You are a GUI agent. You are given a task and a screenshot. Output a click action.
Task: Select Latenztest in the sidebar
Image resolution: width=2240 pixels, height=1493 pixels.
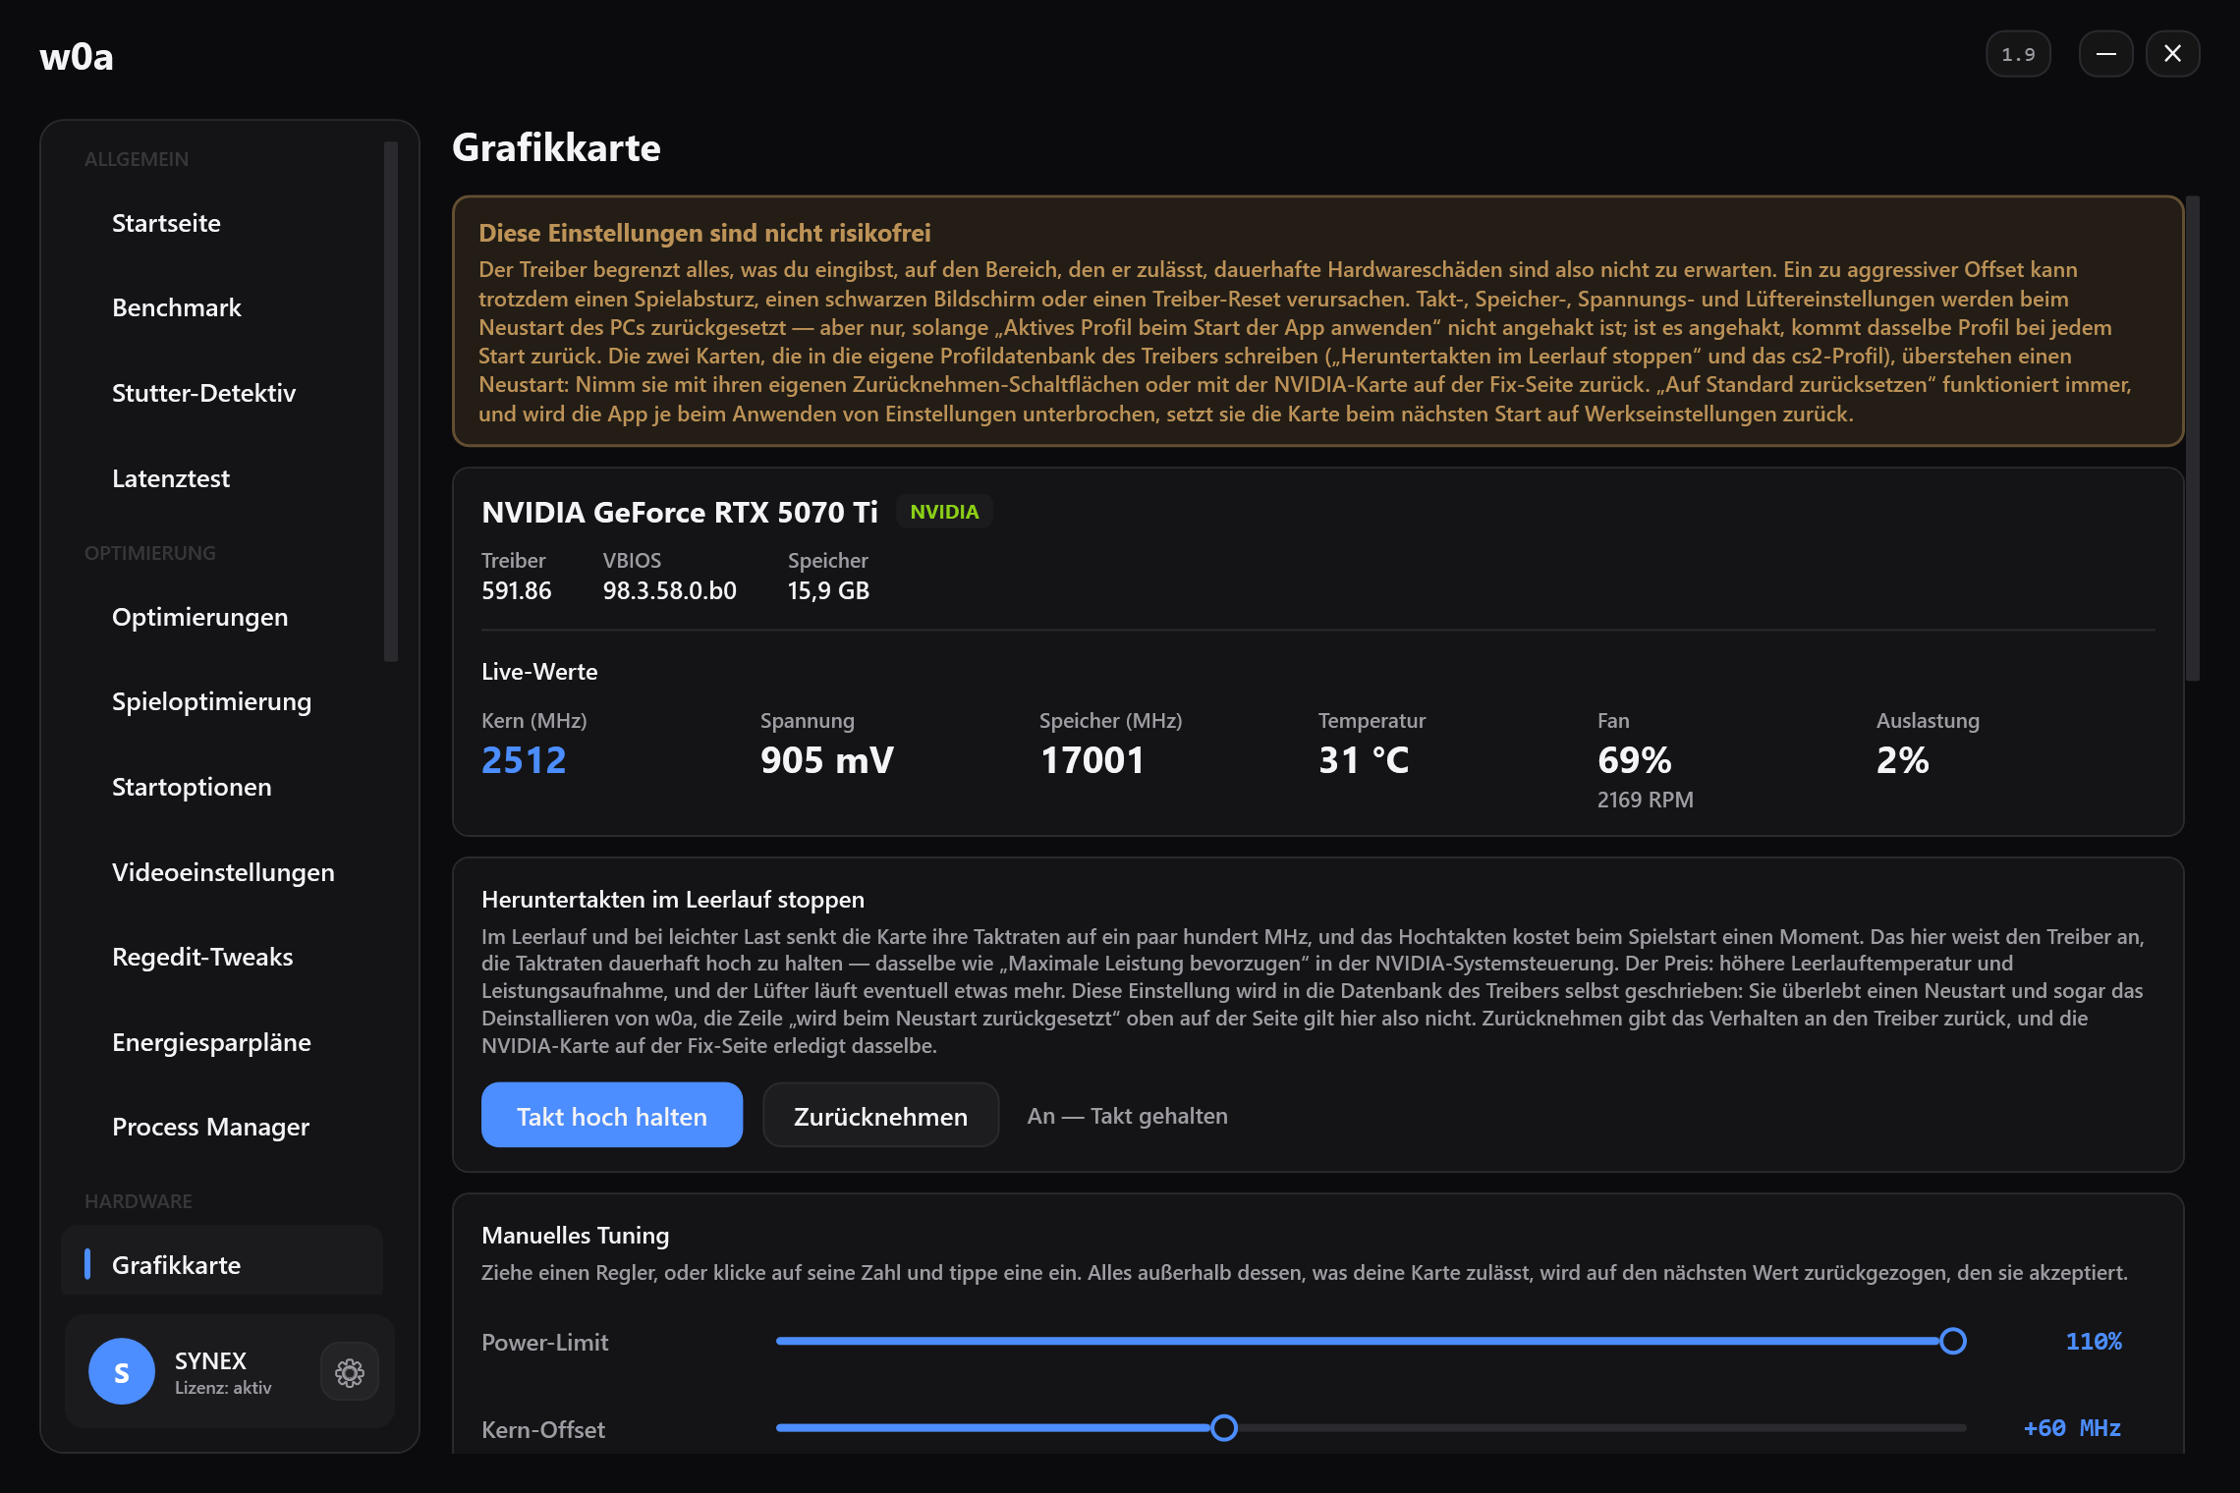pyautogui.click(x=222, y=478)
